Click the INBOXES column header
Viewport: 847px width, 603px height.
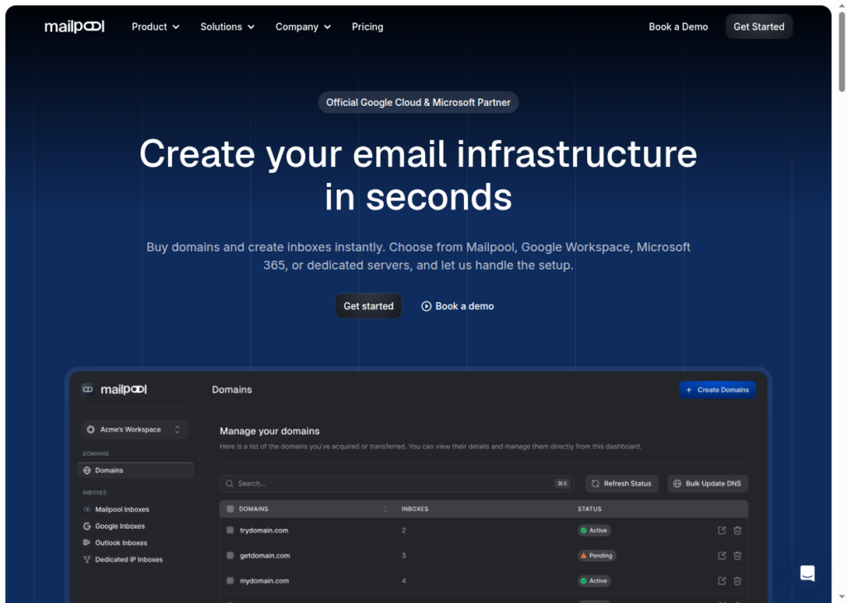415,509
